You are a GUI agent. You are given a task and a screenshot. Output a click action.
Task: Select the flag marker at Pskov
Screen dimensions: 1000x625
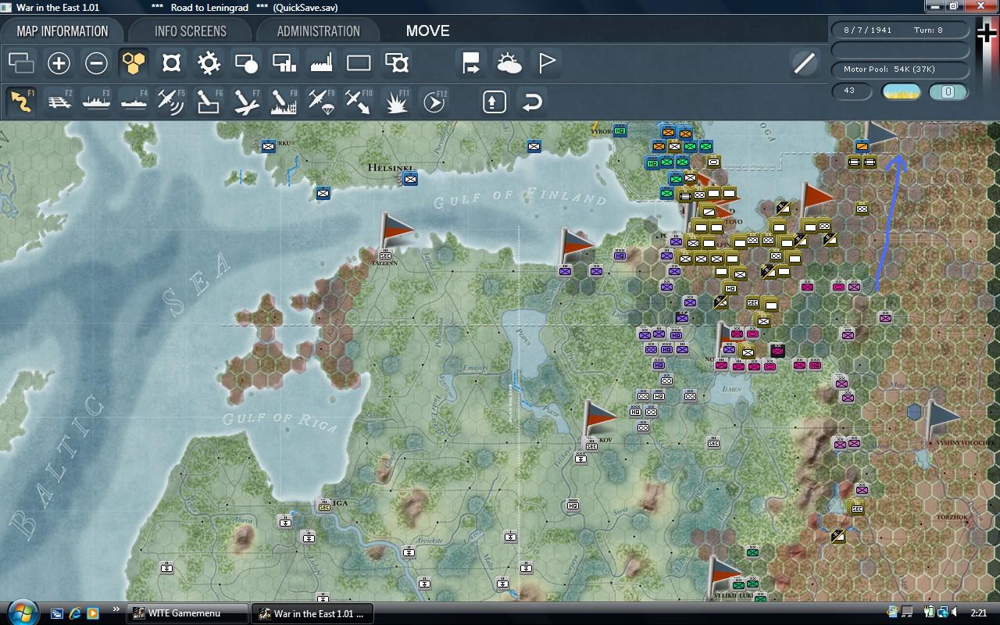pos(600,418)
